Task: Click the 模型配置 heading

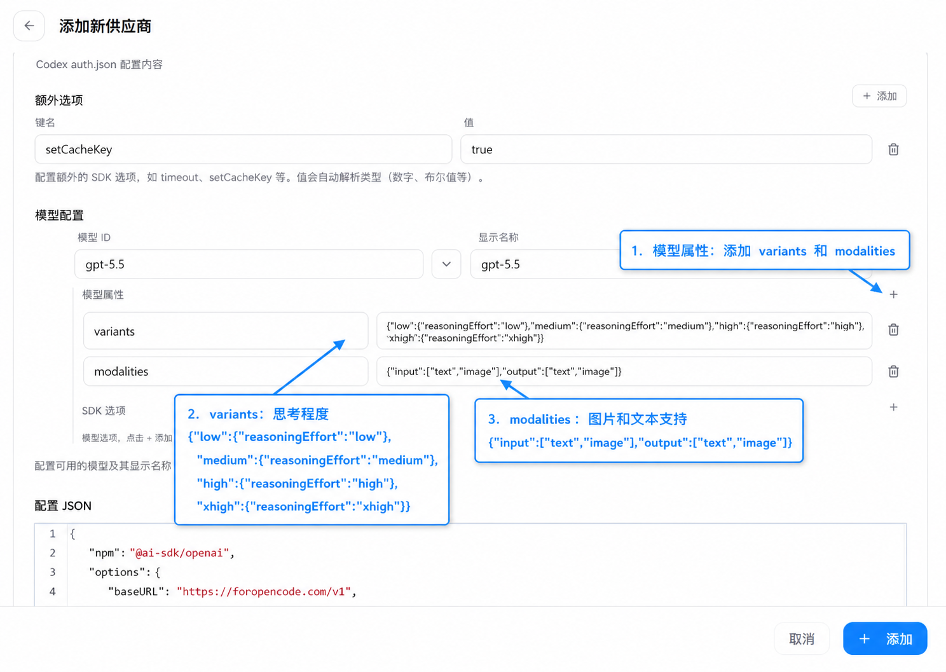Action: click(59, 216)
